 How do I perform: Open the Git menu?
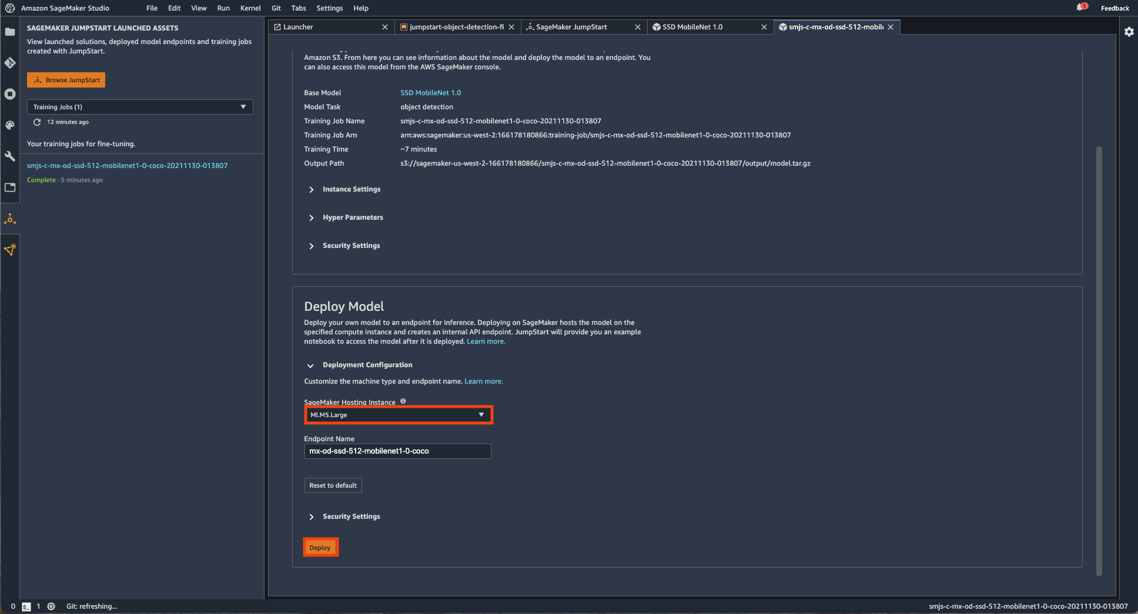pos(276,8)
